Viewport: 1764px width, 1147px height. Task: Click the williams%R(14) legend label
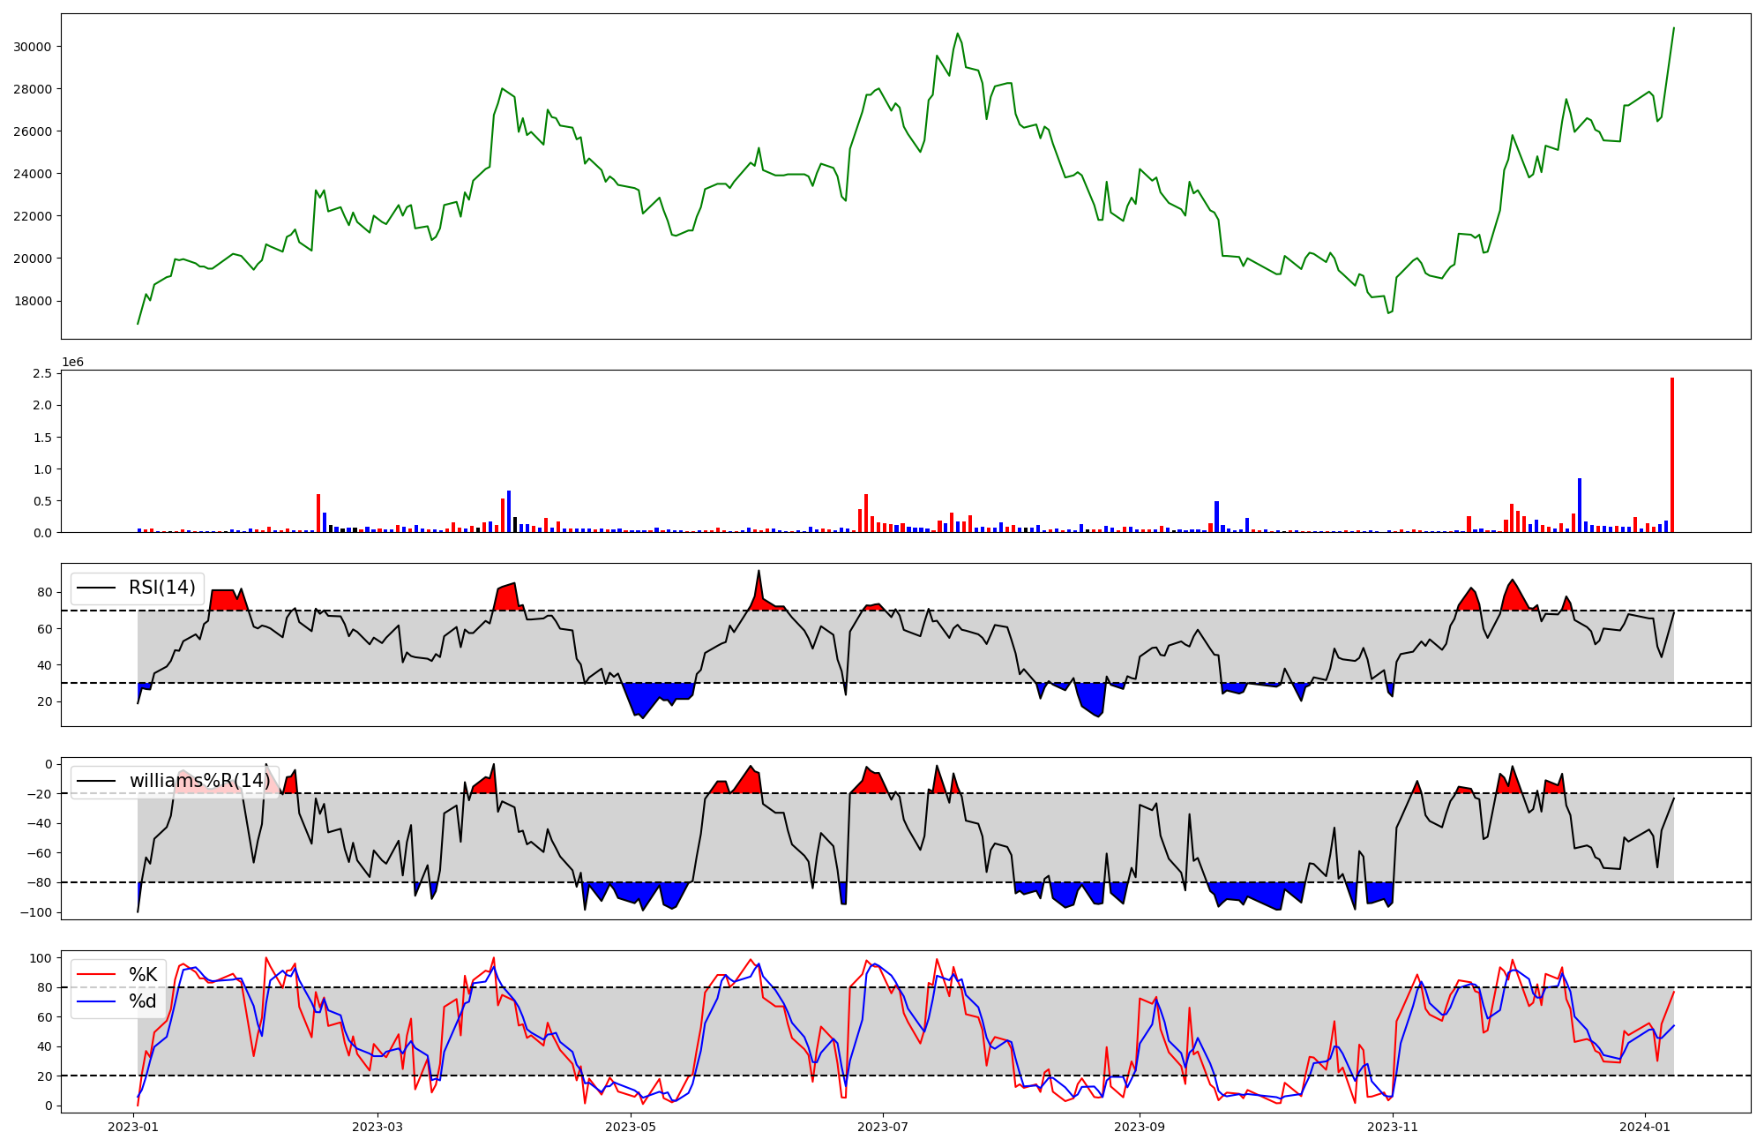pyautogui.click(x=199, y=781)
